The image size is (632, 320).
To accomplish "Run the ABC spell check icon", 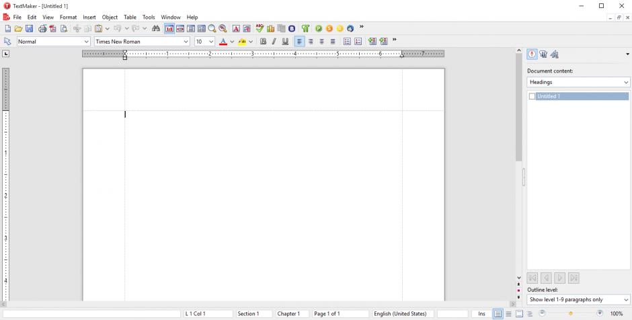I will pyautogui.click(x=260, y=29).
